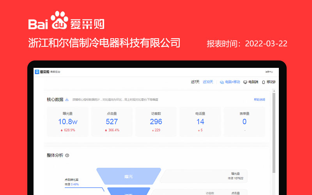The height and width of the screenshot is (195, 312).
Task: Open 消息中心 in the top right
Action: click(269, 72)
